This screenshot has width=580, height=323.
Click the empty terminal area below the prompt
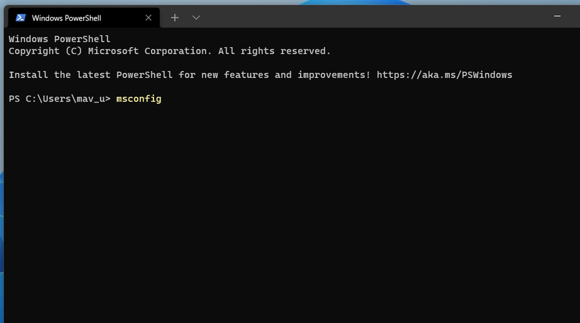(281, 211)
